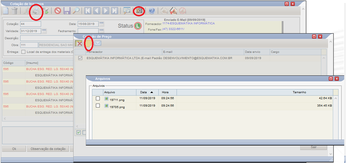
Task: Go to previous record arrow icon
Action: point(97,11)
